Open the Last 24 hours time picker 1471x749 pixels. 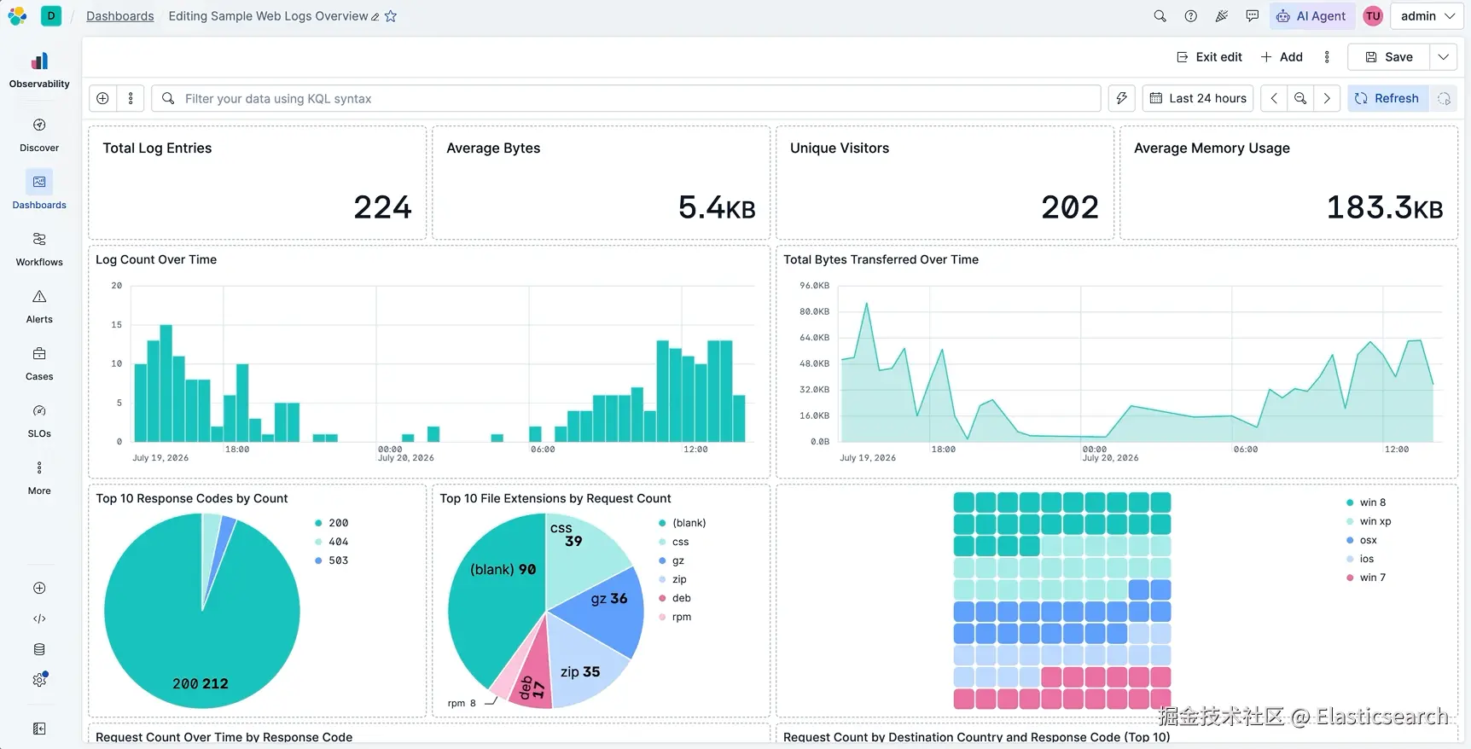click(x=1198, y=98)
